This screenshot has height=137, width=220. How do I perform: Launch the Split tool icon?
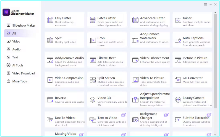50,40
